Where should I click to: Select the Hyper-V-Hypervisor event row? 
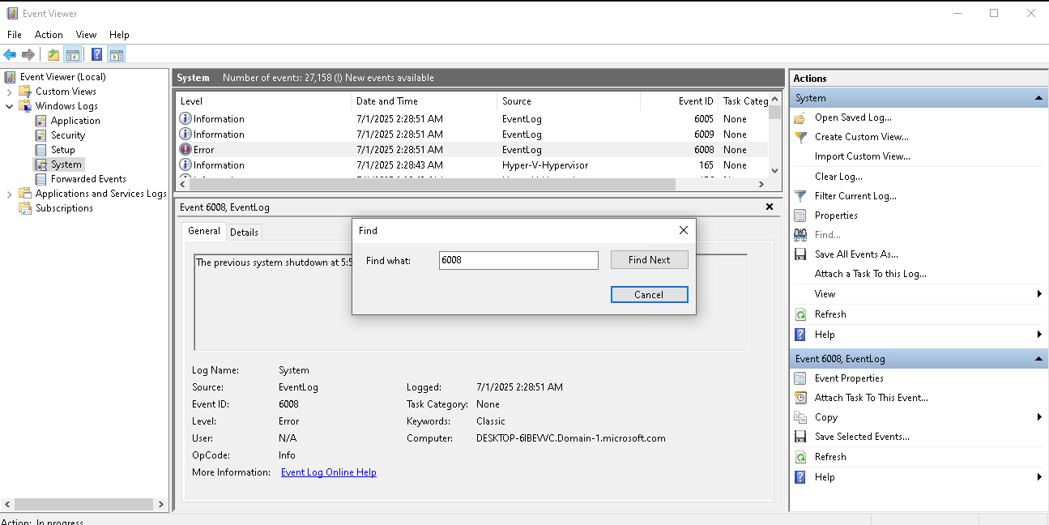pos(471,165)
